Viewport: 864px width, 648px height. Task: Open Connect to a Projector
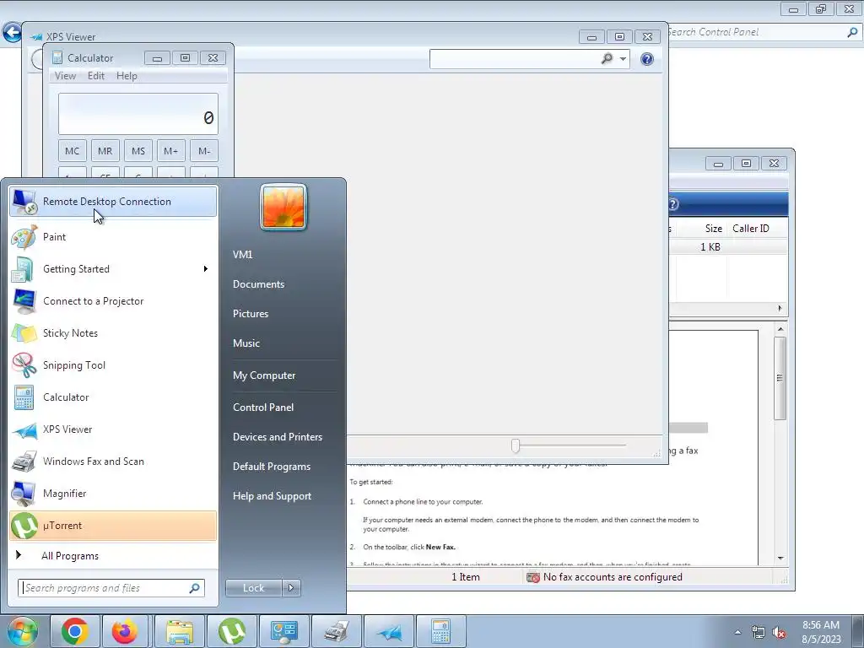[x=113, y=301]
